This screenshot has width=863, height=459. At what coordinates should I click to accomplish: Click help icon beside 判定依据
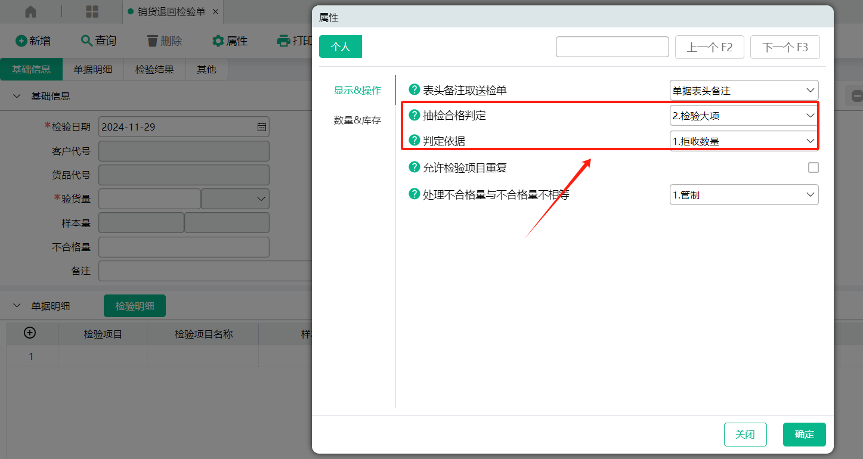[x=414, y=141]
